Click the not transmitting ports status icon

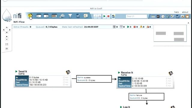coord(121,27)
